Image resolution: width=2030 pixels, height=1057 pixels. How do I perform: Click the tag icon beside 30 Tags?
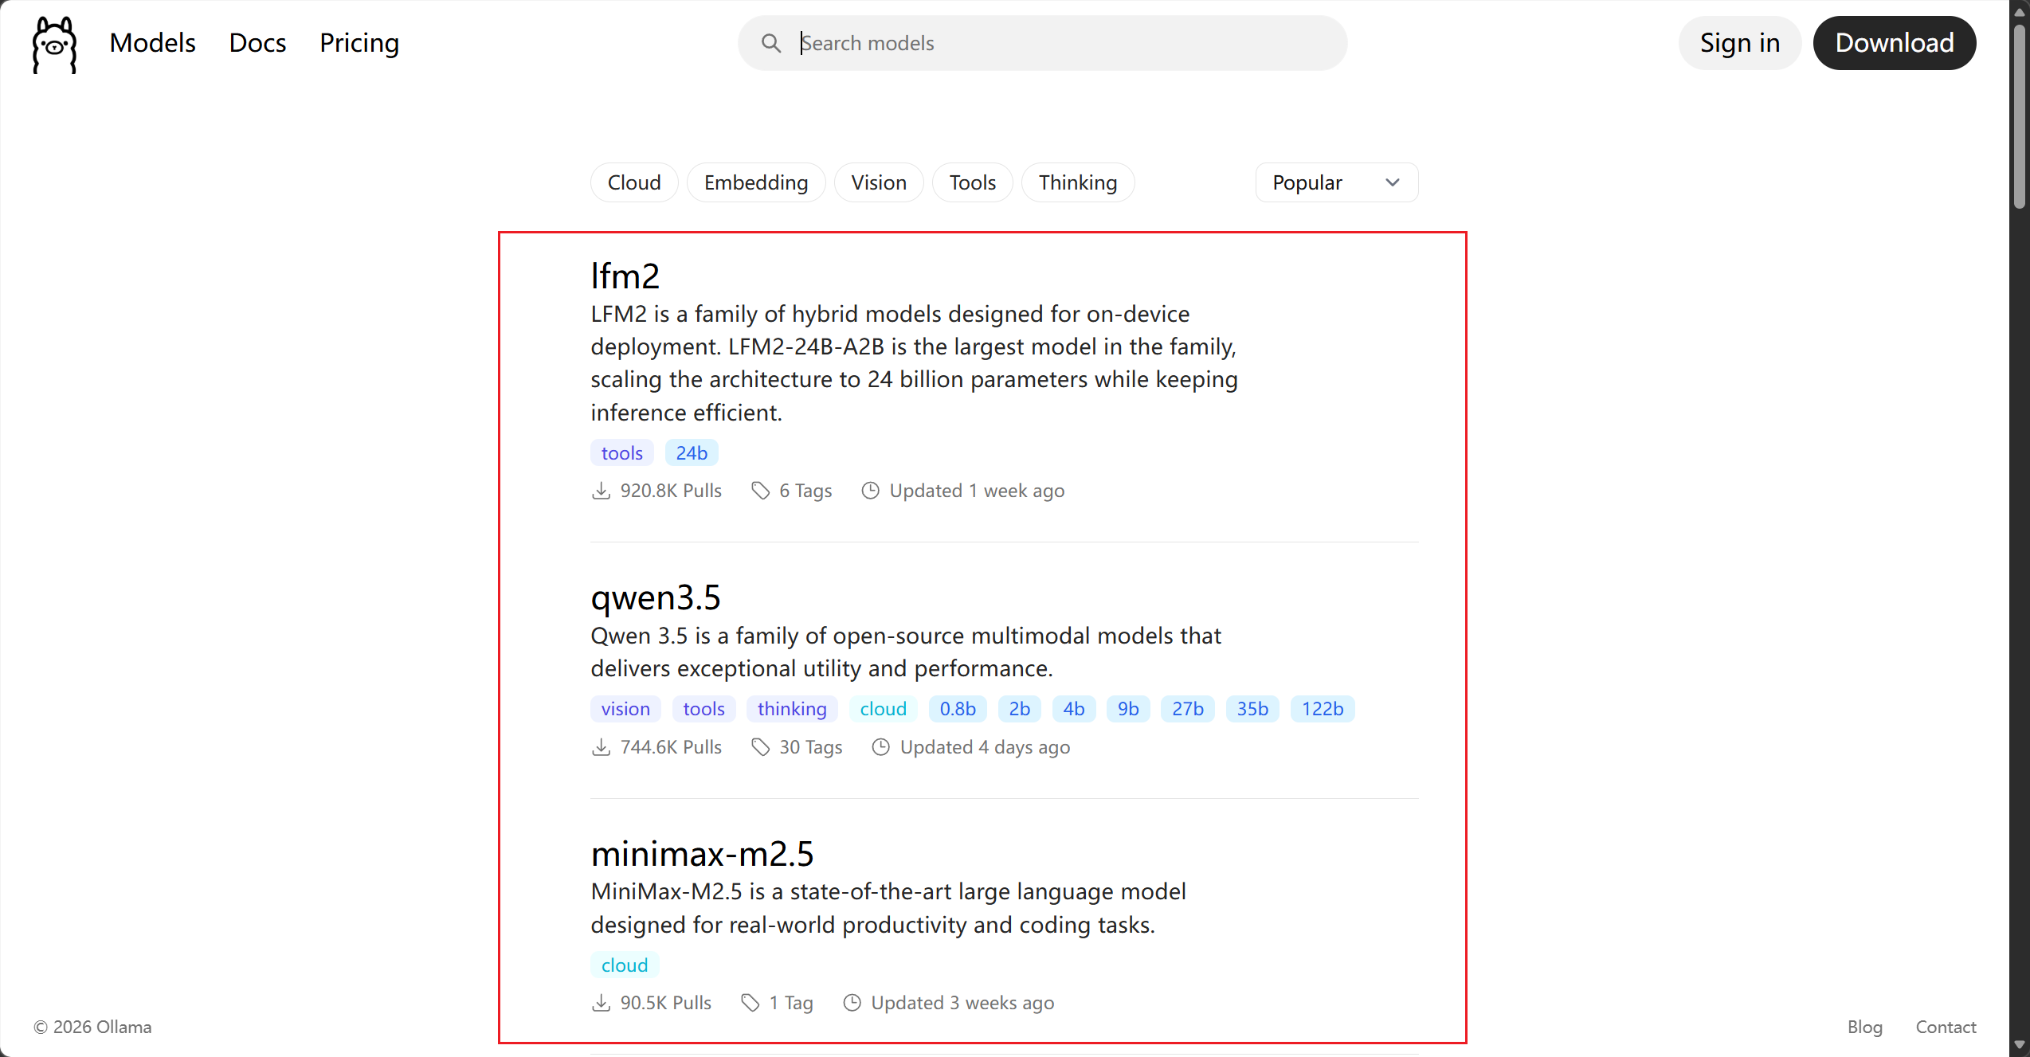point(761,747)
